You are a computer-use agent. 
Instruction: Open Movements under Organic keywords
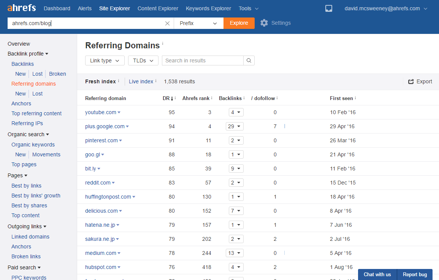click(x=46, y=155)
